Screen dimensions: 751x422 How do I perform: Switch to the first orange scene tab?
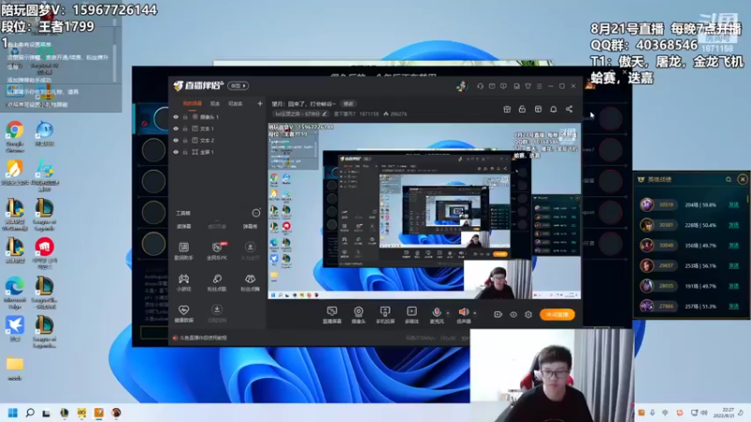click(x=192, y=103)
